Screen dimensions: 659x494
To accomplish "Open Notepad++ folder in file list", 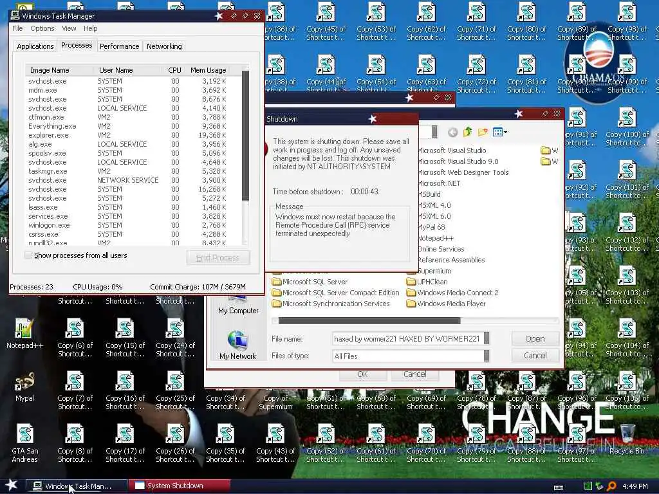I will (436, 238).
